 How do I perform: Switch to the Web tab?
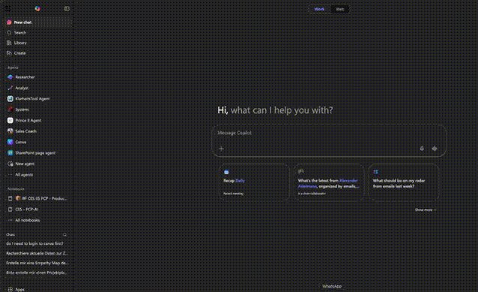tap(339, 9)
